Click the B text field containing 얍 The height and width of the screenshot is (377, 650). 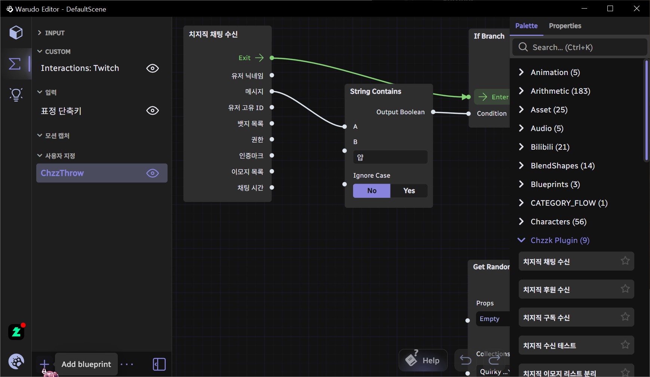tap(390, 157)
